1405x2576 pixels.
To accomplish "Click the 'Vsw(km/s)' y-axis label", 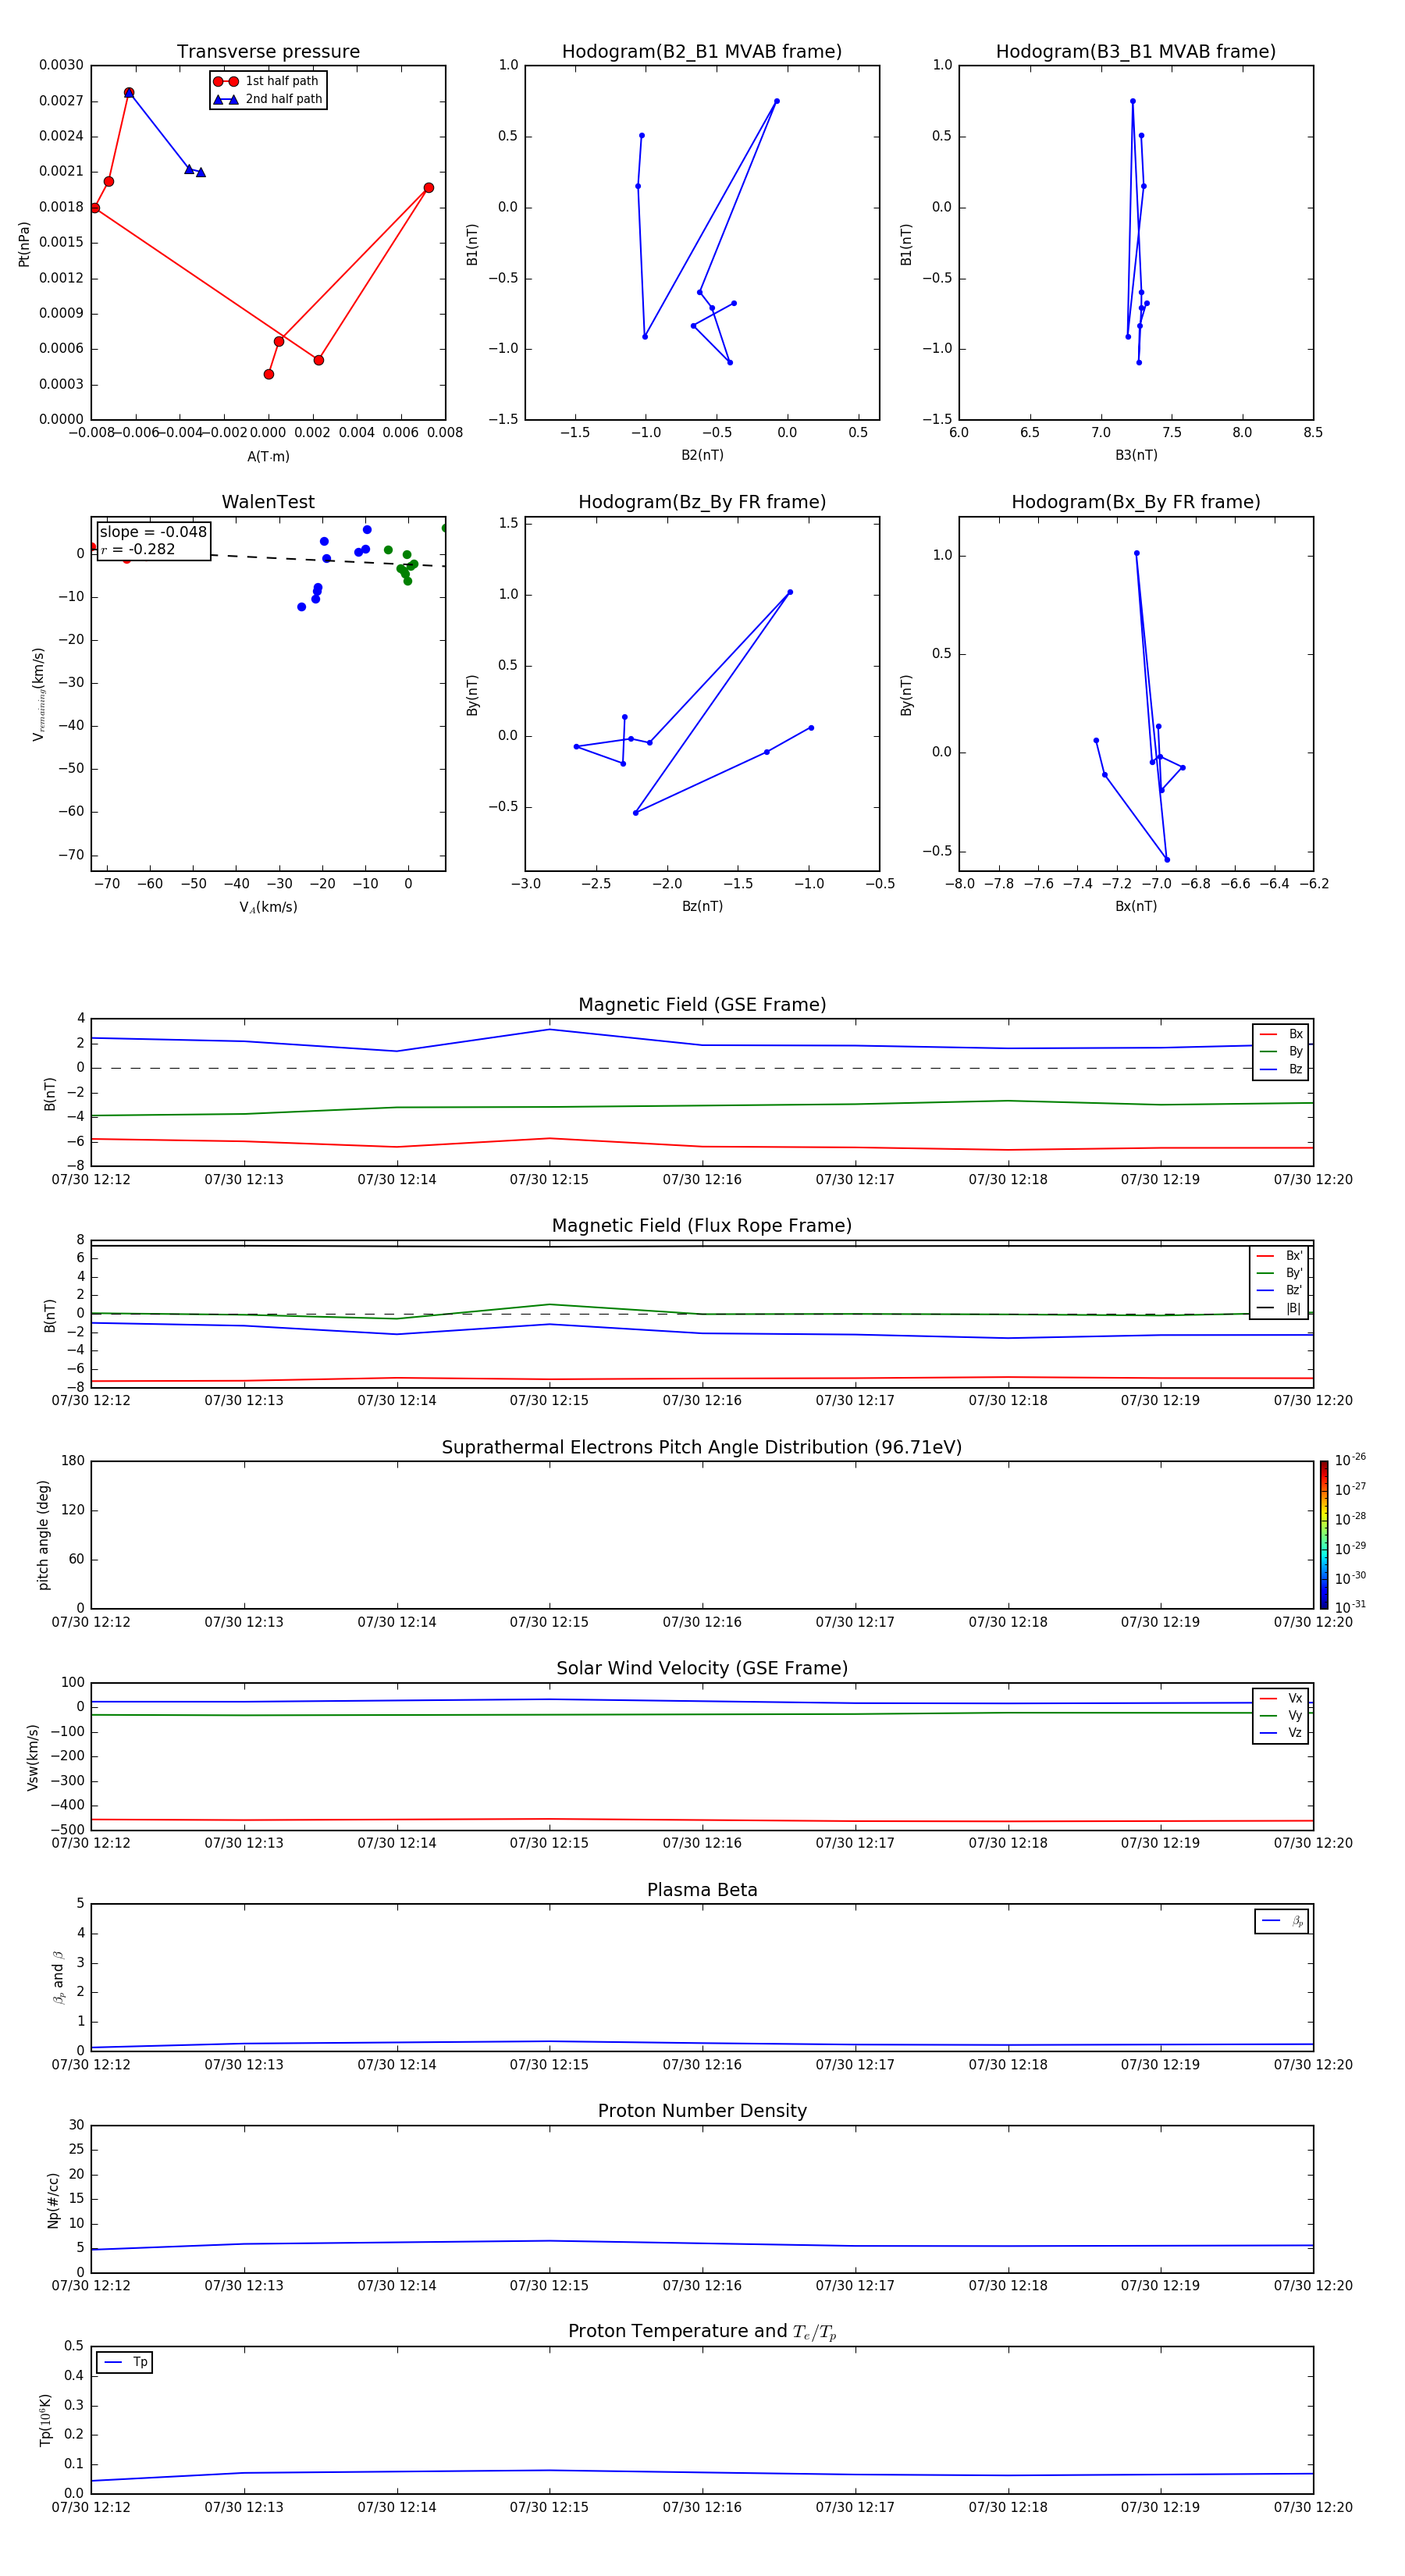I will tap(32, 1757).
